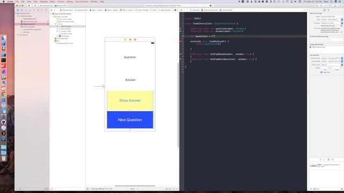Screen dimensions: 344x193
Task: Expand the Products folder in navigator
Action: tap(18, 35)
